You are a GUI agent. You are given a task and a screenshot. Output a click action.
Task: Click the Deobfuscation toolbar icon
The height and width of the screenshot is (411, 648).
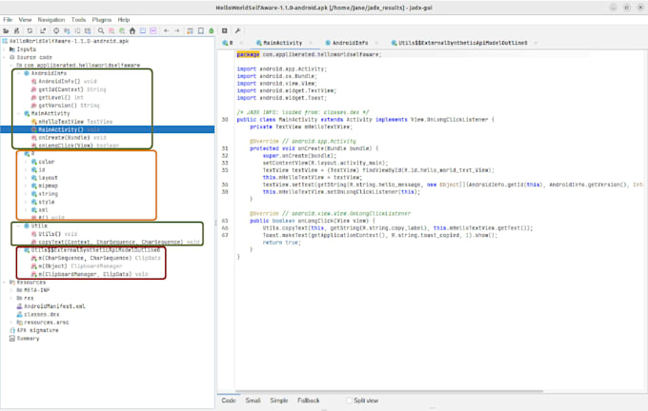coord(190,31)
